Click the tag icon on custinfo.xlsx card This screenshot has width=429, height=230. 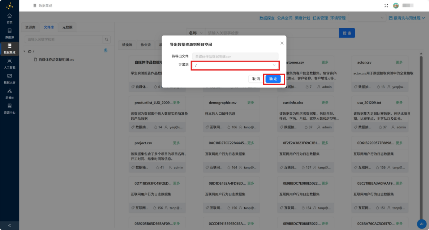click(281, 127)
